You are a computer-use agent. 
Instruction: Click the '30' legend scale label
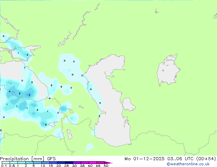pyautogui.click(x=74, y=166)
